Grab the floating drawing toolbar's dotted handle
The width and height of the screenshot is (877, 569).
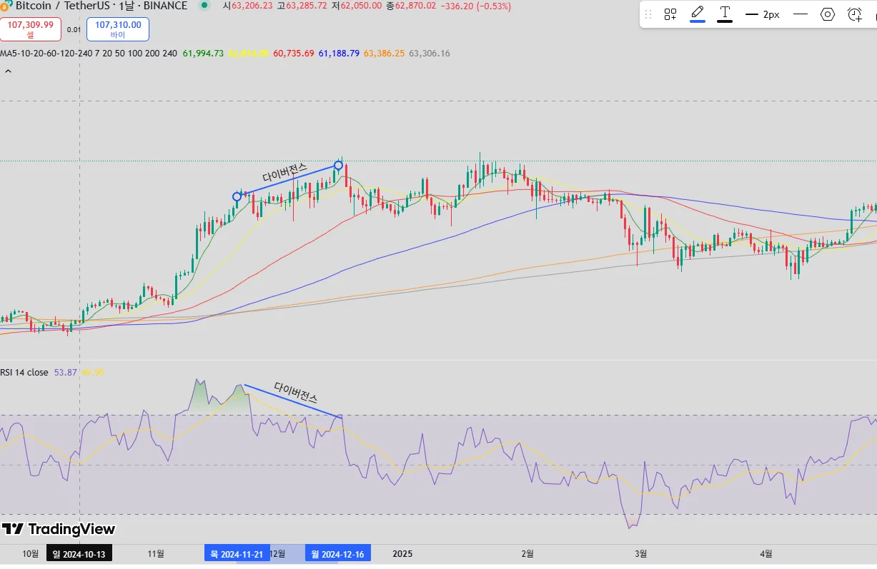[x=649, y=14]
